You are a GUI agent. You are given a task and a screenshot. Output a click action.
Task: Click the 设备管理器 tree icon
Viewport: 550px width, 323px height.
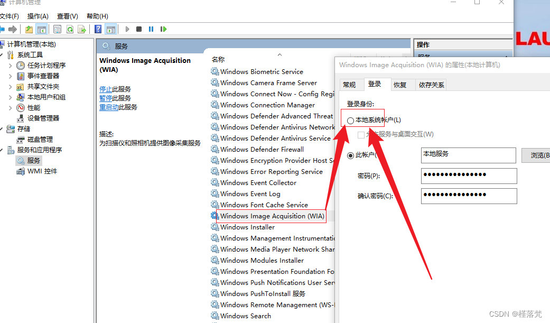pos(21,118)
